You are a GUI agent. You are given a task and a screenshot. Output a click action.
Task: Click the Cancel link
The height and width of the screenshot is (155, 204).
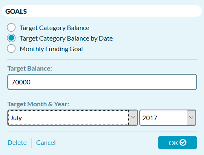[46, 143]
